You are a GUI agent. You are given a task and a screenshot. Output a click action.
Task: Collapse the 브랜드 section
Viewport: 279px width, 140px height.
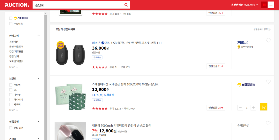click(38, 79)
